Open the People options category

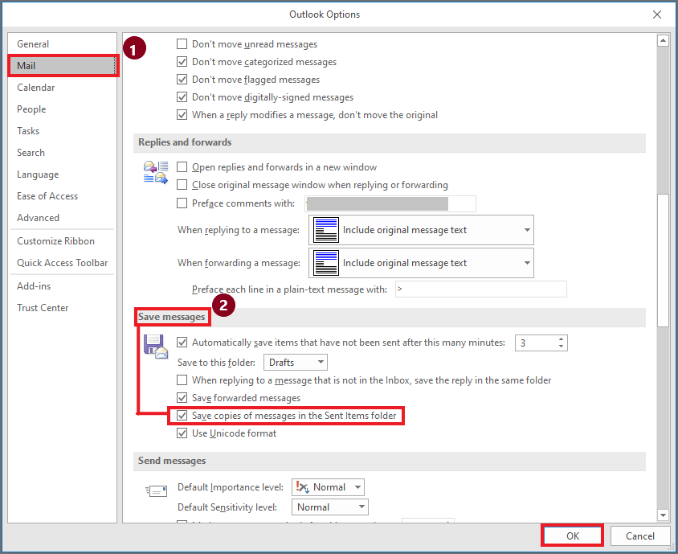pos(63,109)
